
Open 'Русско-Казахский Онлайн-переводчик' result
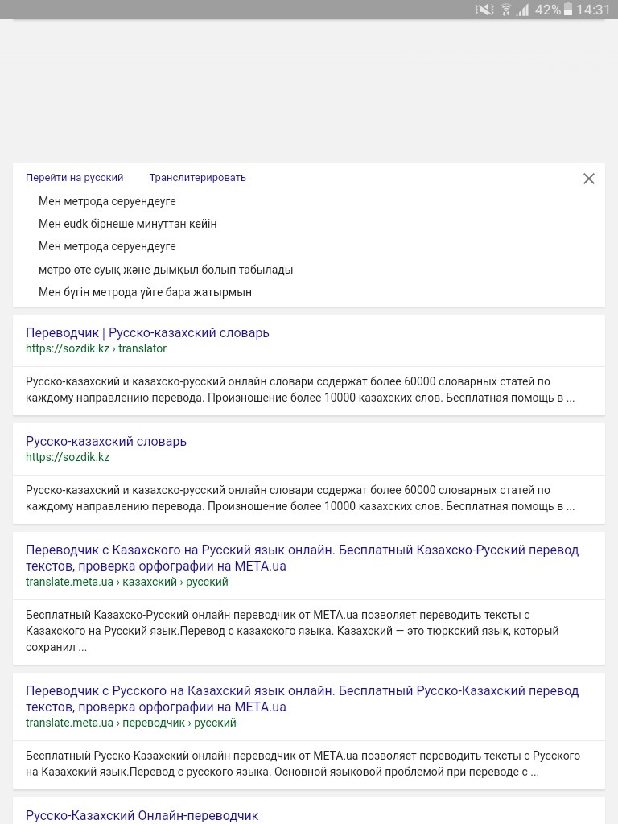click(142, 816)
